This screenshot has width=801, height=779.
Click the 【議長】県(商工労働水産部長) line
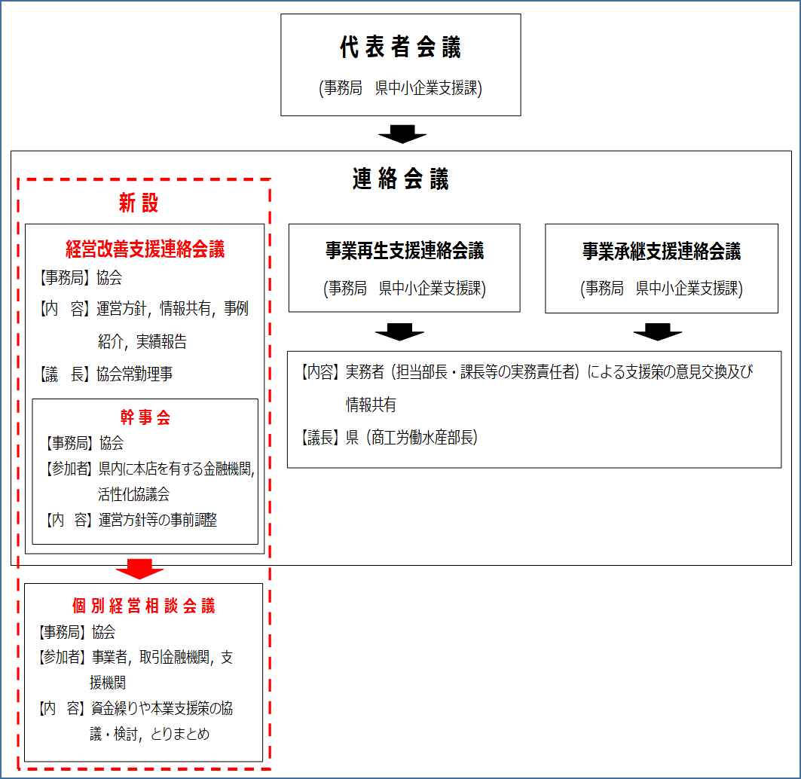[388, 437]
